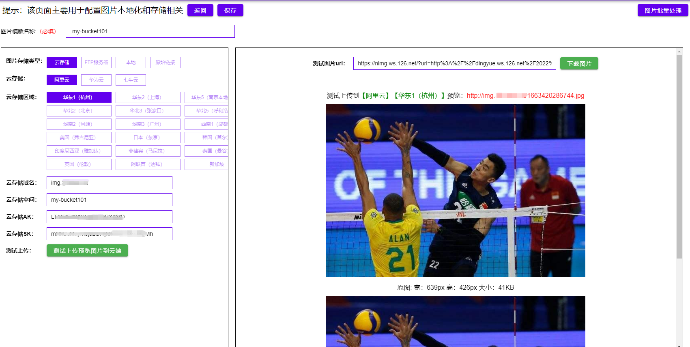Viewport: 690px width, 347px height.
Task: Save settings with the 保存 button
Action: (x=230, y=11)
